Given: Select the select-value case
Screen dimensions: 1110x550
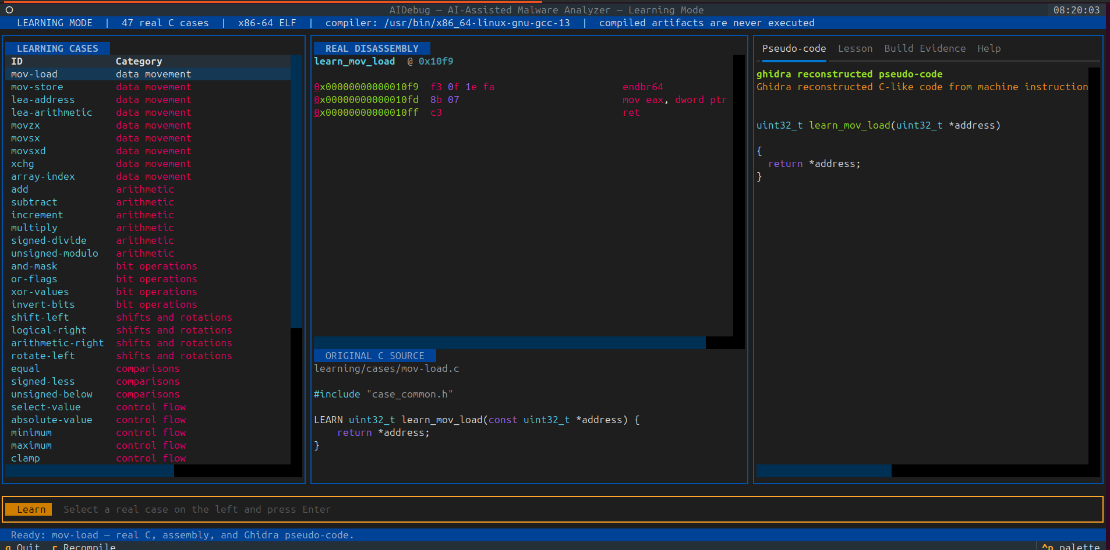Looking at the screenshot, I should pyautogui.click(x=148, y=407).
